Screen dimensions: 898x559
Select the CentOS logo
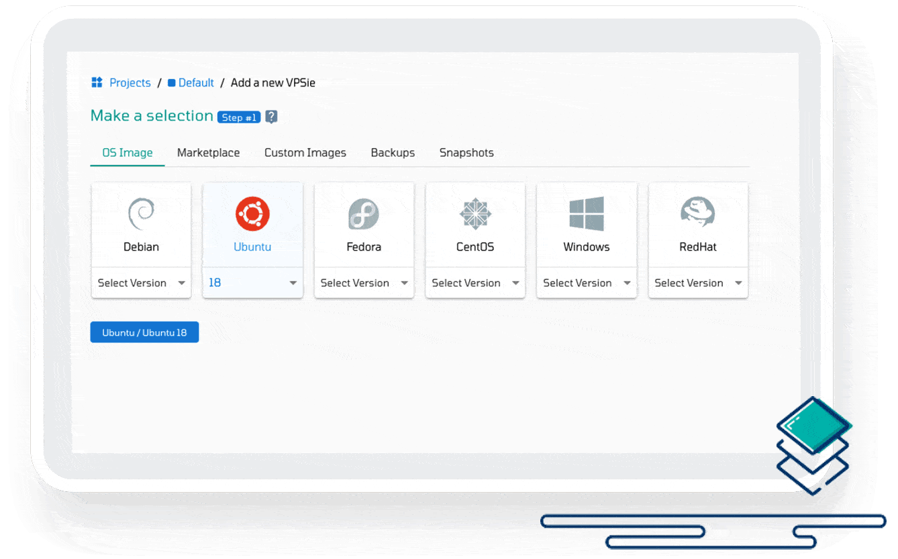pos(475,214)
